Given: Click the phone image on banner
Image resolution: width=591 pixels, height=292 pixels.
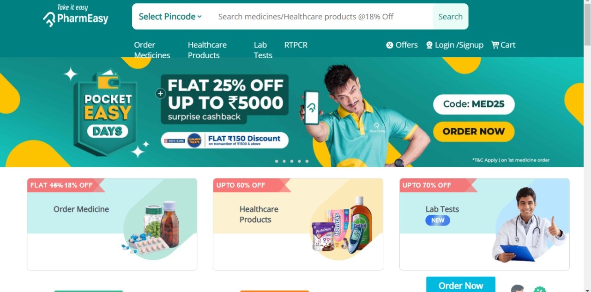Looking at the screenshot, I should (312, 108).
